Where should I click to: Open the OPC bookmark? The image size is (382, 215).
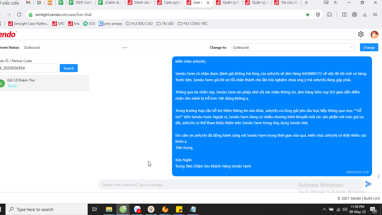[x=59, y=24]
